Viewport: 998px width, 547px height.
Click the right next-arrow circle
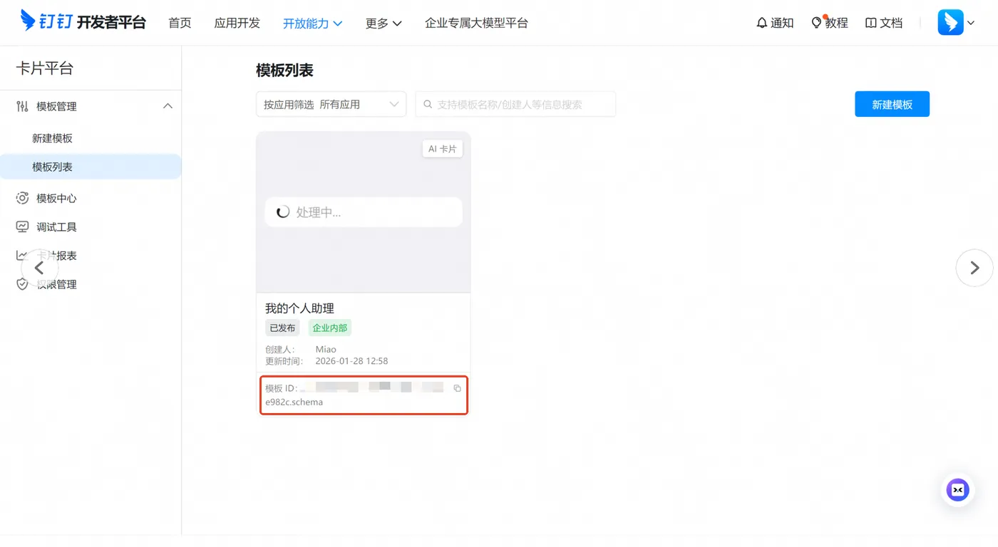[974, 268]
